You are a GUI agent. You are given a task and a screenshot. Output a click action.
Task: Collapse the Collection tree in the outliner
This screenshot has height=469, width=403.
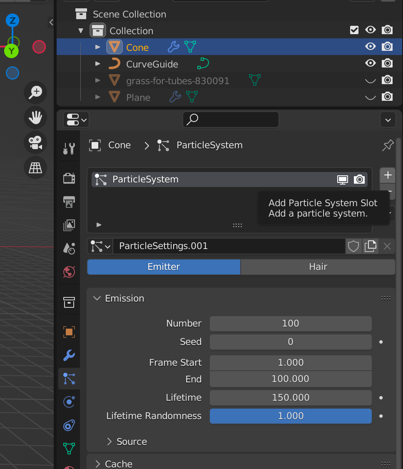pos(81,30)
